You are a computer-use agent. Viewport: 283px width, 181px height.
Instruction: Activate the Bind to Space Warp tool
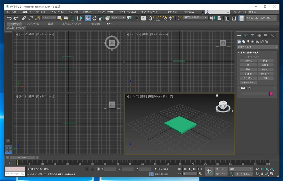click(37, 18)
